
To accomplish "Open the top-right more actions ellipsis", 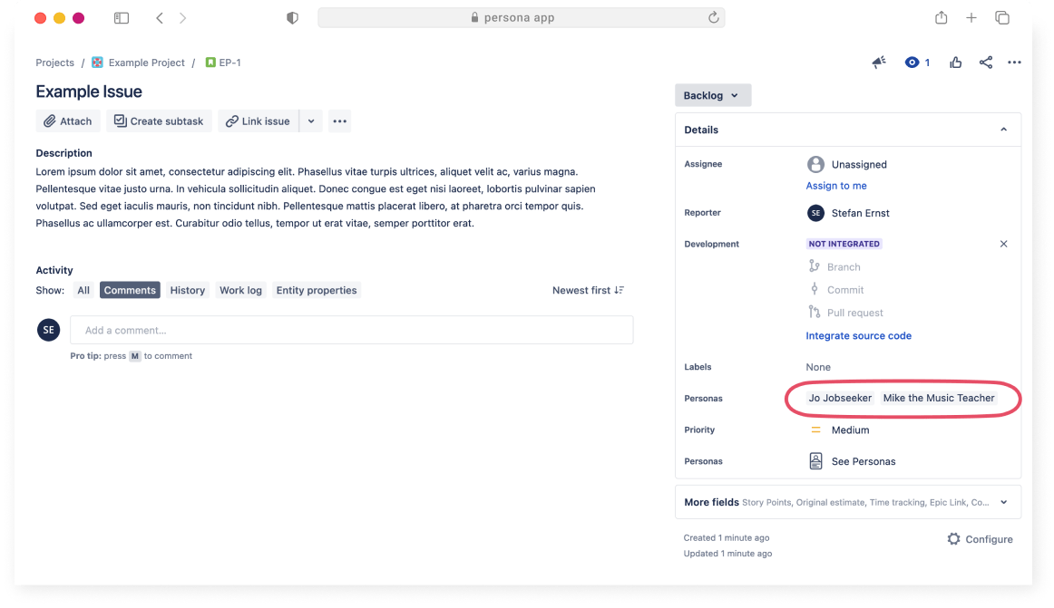I will click(1014, 63).
